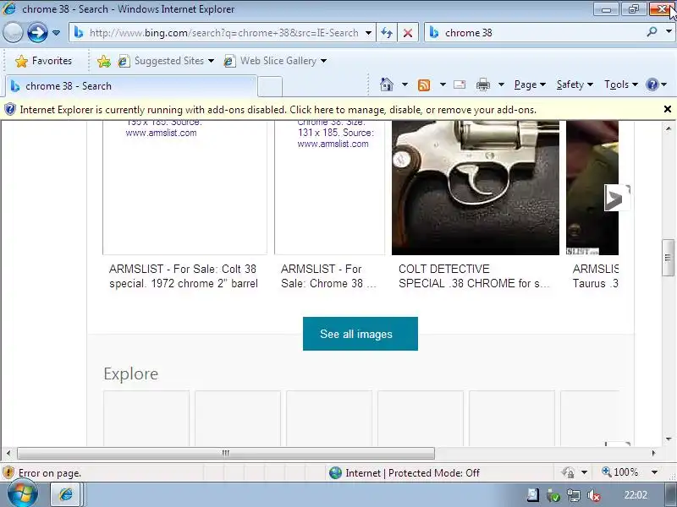The height and width of the screenshot is (507, 677).
Task: Click the horizontal scroll left arrow
Action: [8, 453]
